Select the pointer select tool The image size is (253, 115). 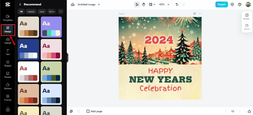(x=137, y=4)
